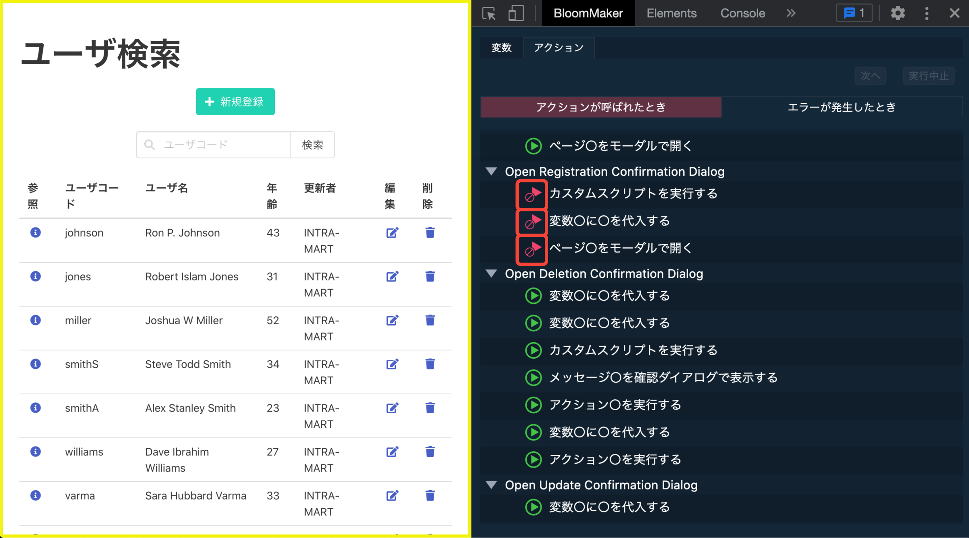Delete smithA using its trash icon

click(430, 408)
